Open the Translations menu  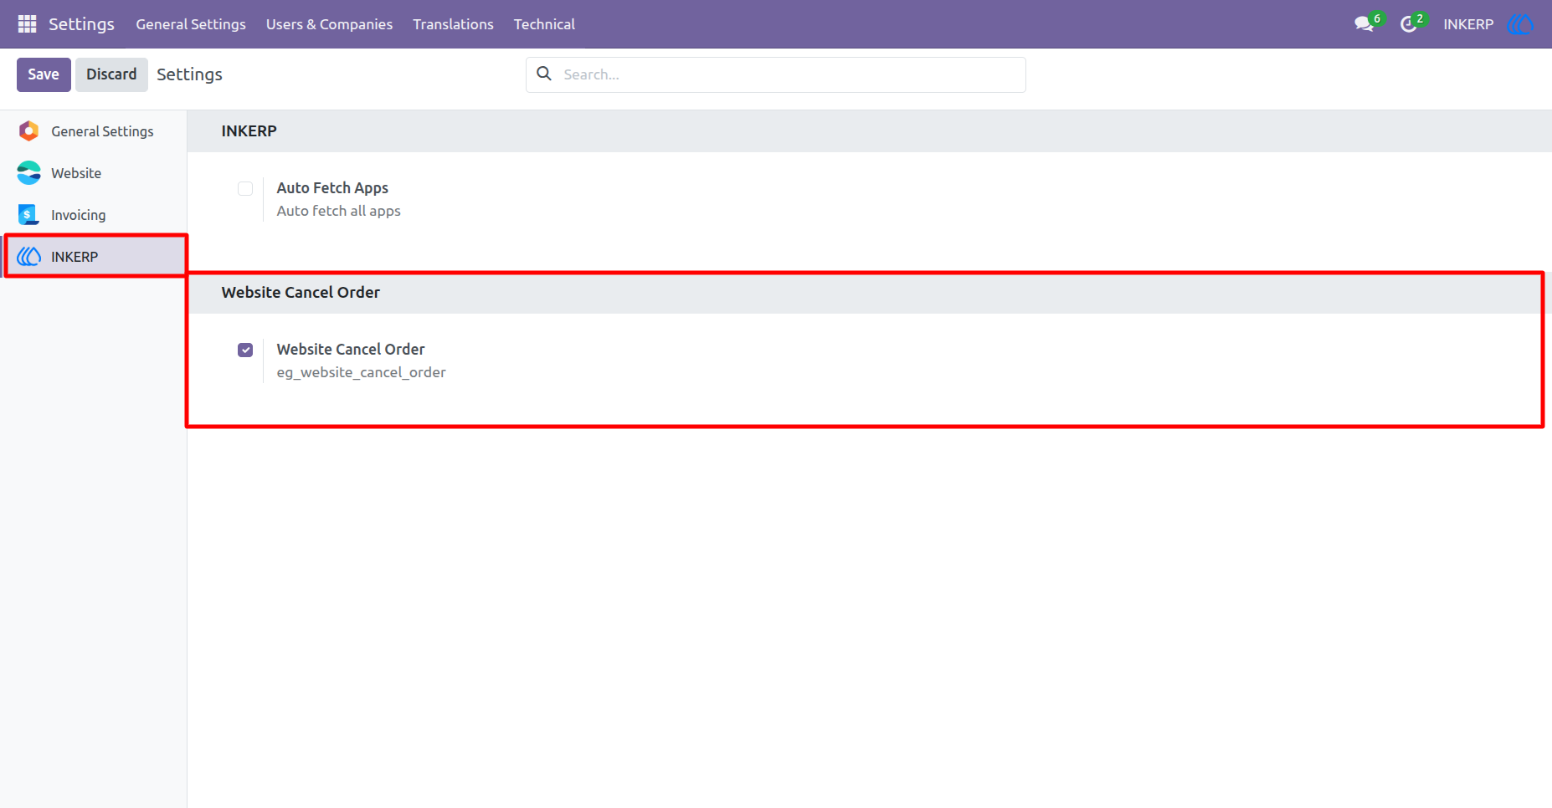click(453, 24)
